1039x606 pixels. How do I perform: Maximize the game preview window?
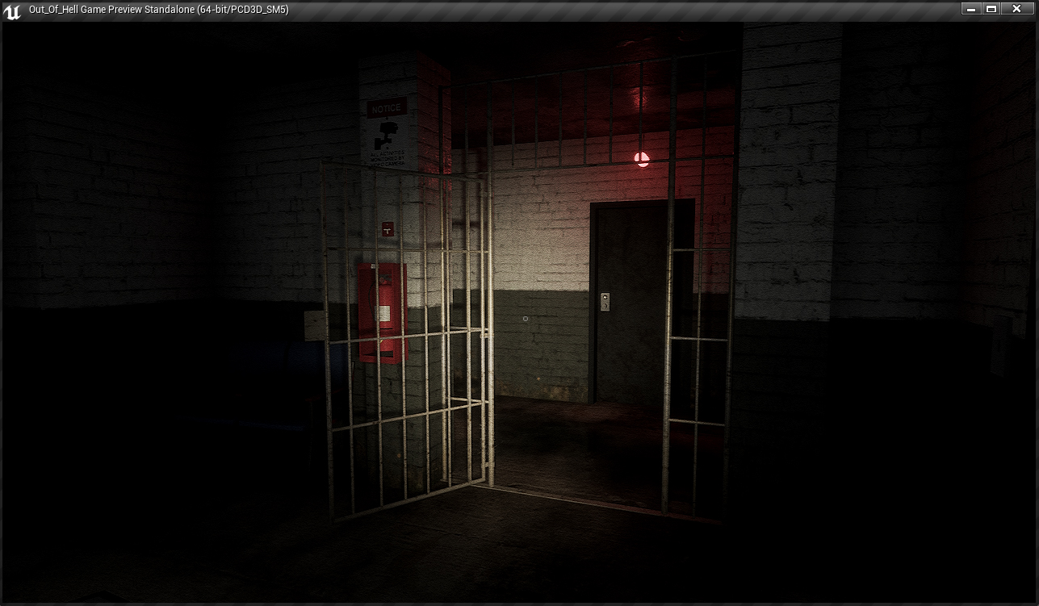[992, 9]
